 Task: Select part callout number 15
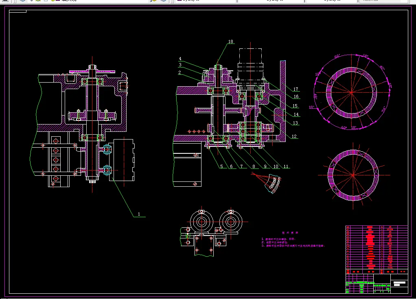point(295,106)
